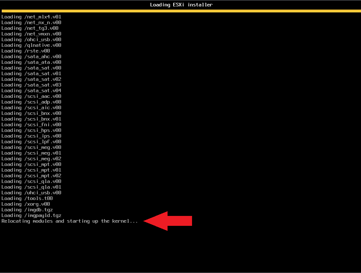Select the line 'Loading /scsi_meg.v01'
361x273 pixels.
31,153
